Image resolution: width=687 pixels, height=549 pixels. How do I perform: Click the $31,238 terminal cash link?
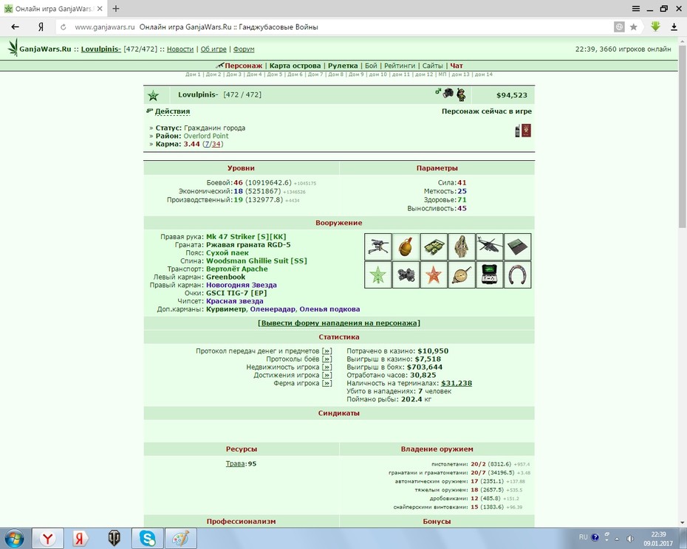click(x=457, y=383)
